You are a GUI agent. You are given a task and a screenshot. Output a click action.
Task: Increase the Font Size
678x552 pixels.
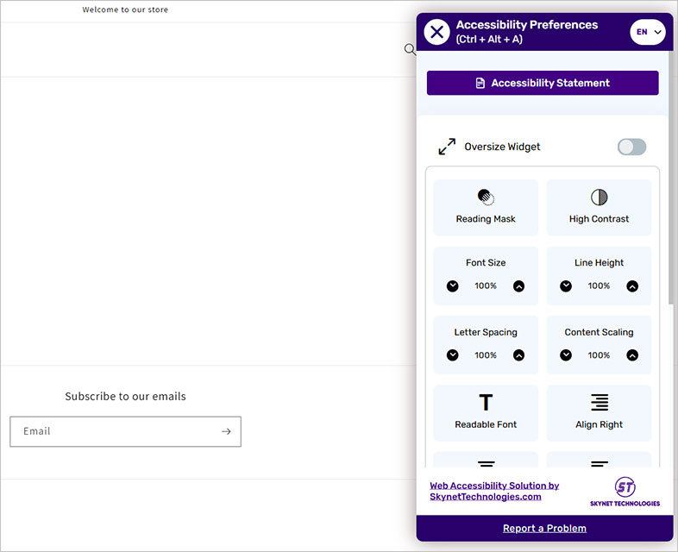point(518,286)
